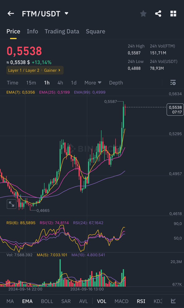Viewport: 184px width, 308px height.
Task: Add FTM/USDT to favorites with star icon
Action: (x=143, y=14)
